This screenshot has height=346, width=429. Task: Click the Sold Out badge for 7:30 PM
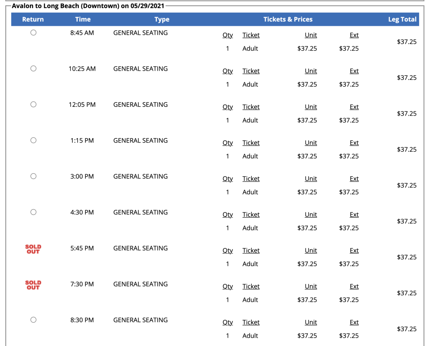(33, 285)
